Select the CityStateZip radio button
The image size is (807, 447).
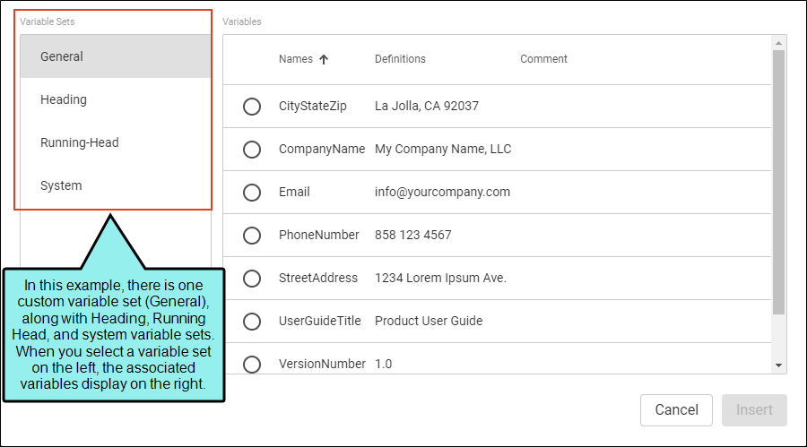252,107
